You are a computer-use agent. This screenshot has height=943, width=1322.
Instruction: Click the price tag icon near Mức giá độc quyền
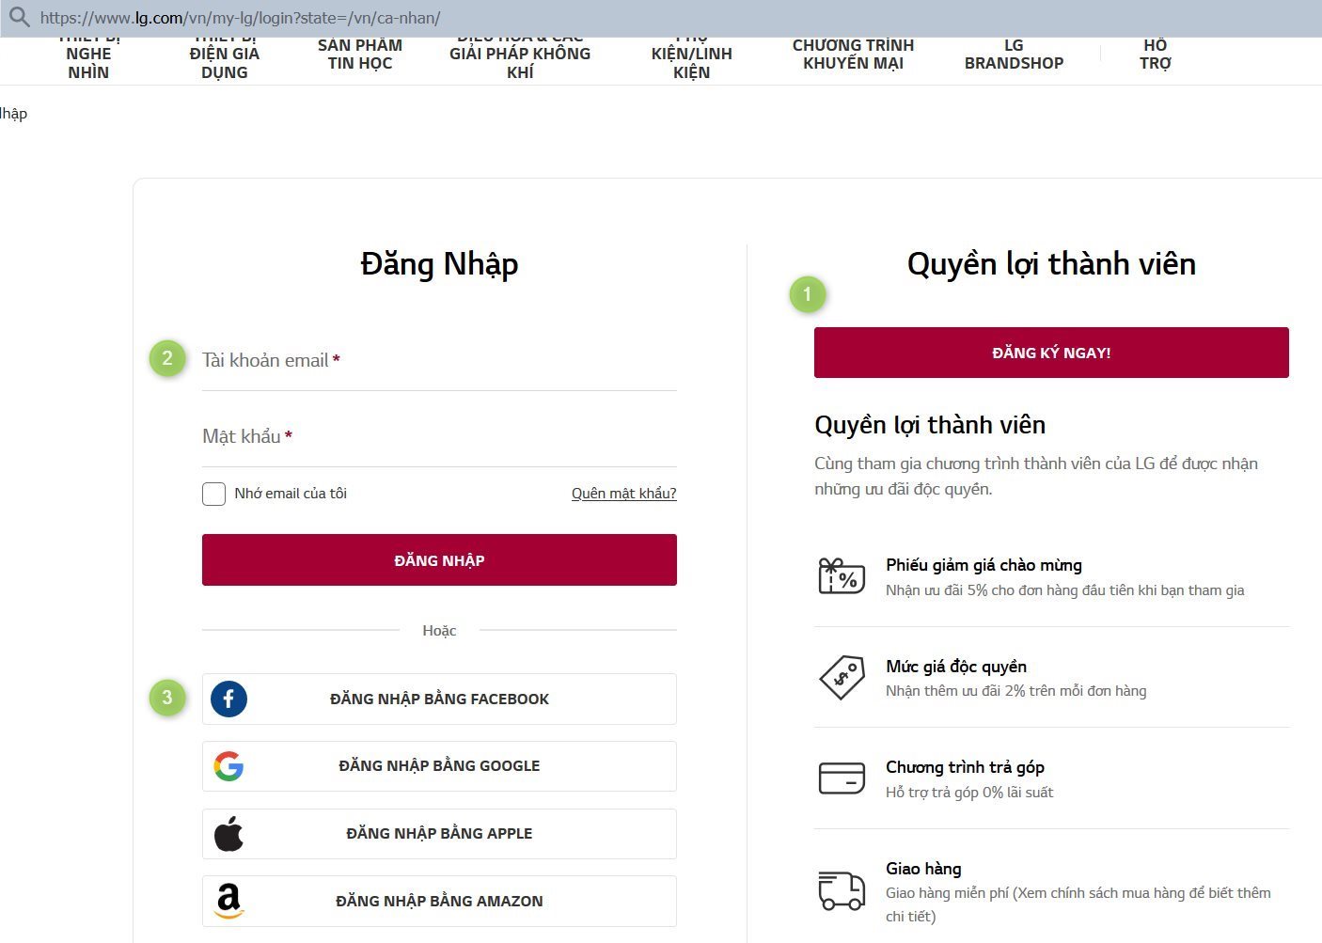click(841, 677)
